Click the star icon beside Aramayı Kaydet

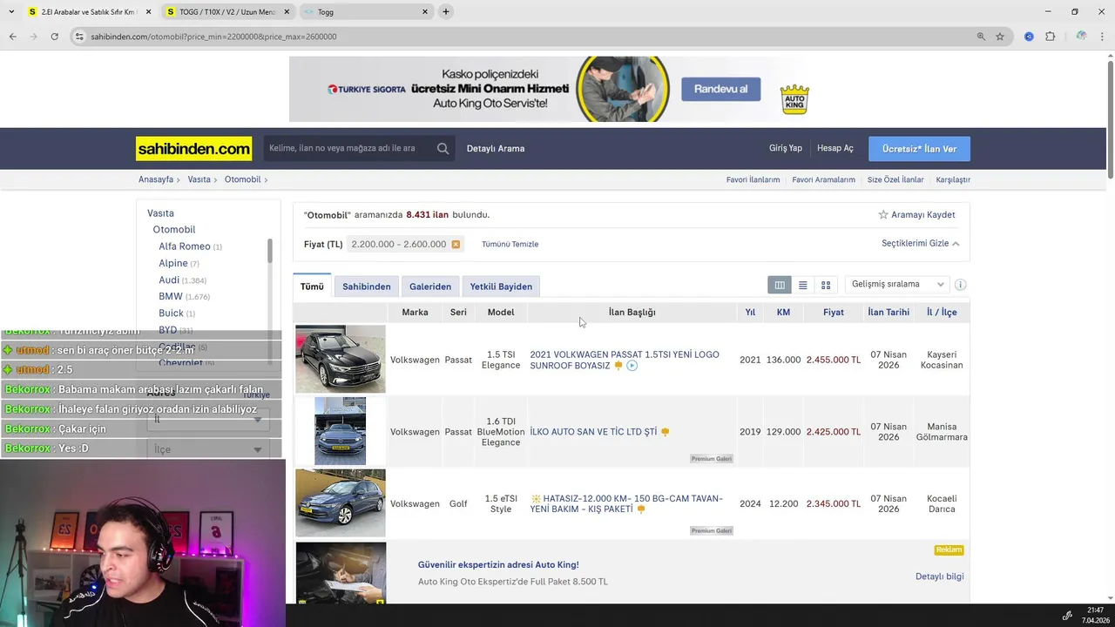coord(883,214)
